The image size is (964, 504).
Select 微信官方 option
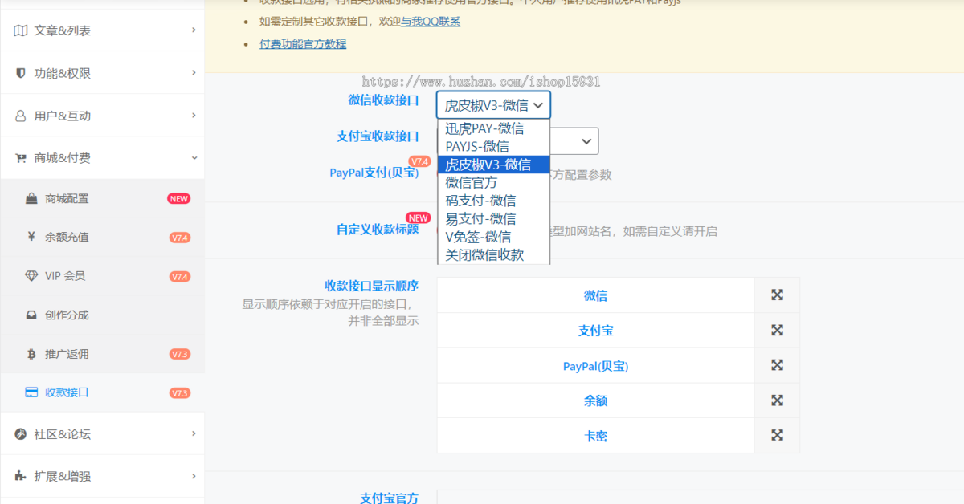[x=493, y=182]
